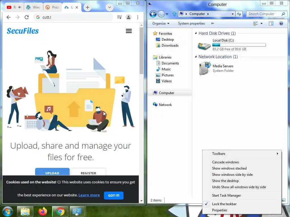Screen dimensions: 290x217
Task: Click the Chrome back arrow
Action: (8, 17)
